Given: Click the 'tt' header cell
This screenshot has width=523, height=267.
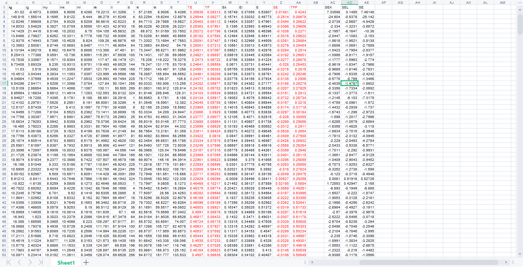Looking at the screenshot, I should (131, 7).
